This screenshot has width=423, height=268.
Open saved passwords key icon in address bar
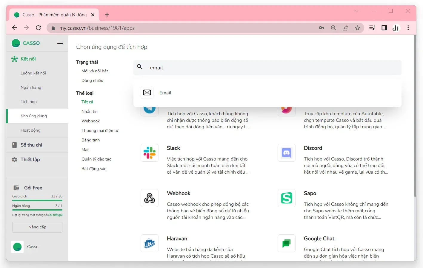click(x=322, y=28)
